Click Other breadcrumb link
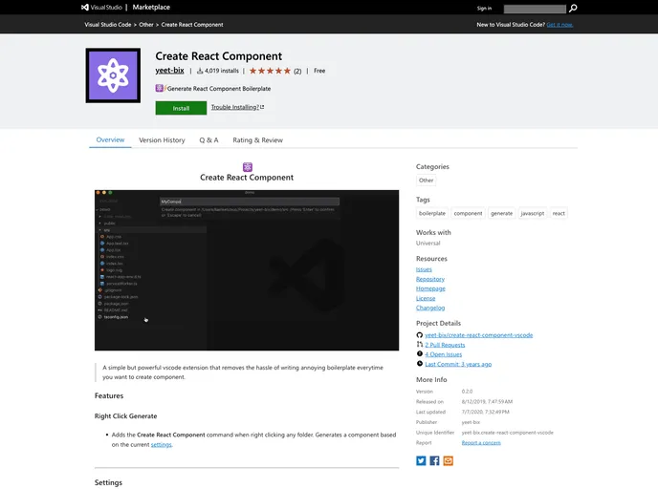This screenshot has width=658, height=489. (146, 25)
